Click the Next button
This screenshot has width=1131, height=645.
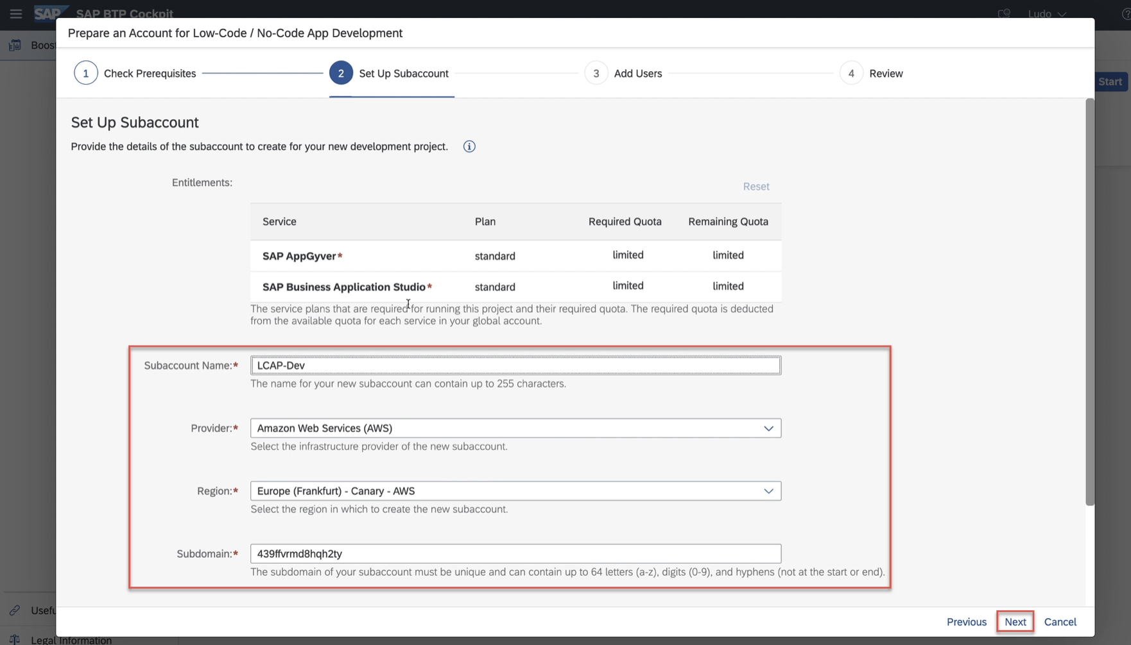click(1015, 622)
